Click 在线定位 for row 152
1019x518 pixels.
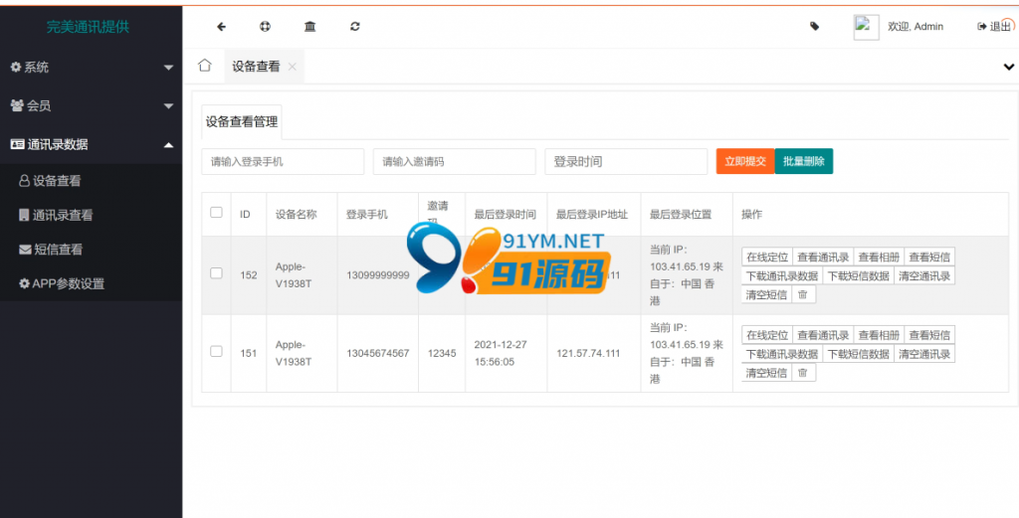767,258
